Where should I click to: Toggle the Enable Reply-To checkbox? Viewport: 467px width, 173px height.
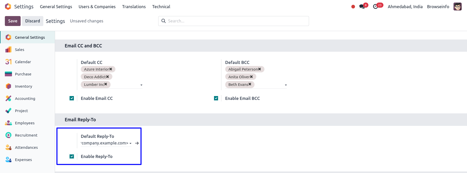(72, 156)
